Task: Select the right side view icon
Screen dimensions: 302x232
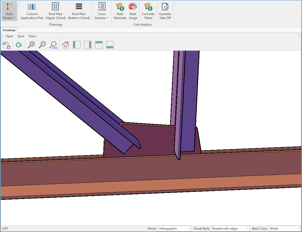Action: [88, 45]
